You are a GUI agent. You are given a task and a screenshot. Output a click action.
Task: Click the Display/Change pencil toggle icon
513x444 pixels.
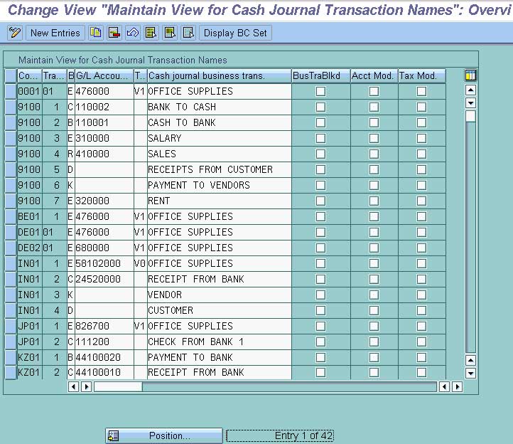15,33
